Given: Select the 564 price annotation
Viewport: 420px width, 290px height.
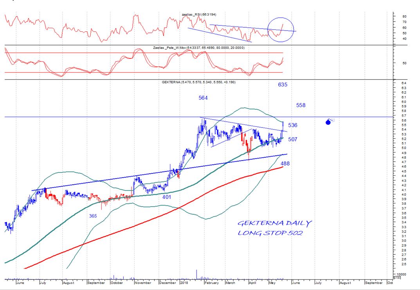Looking at the screenshot, I should point(203,98).
